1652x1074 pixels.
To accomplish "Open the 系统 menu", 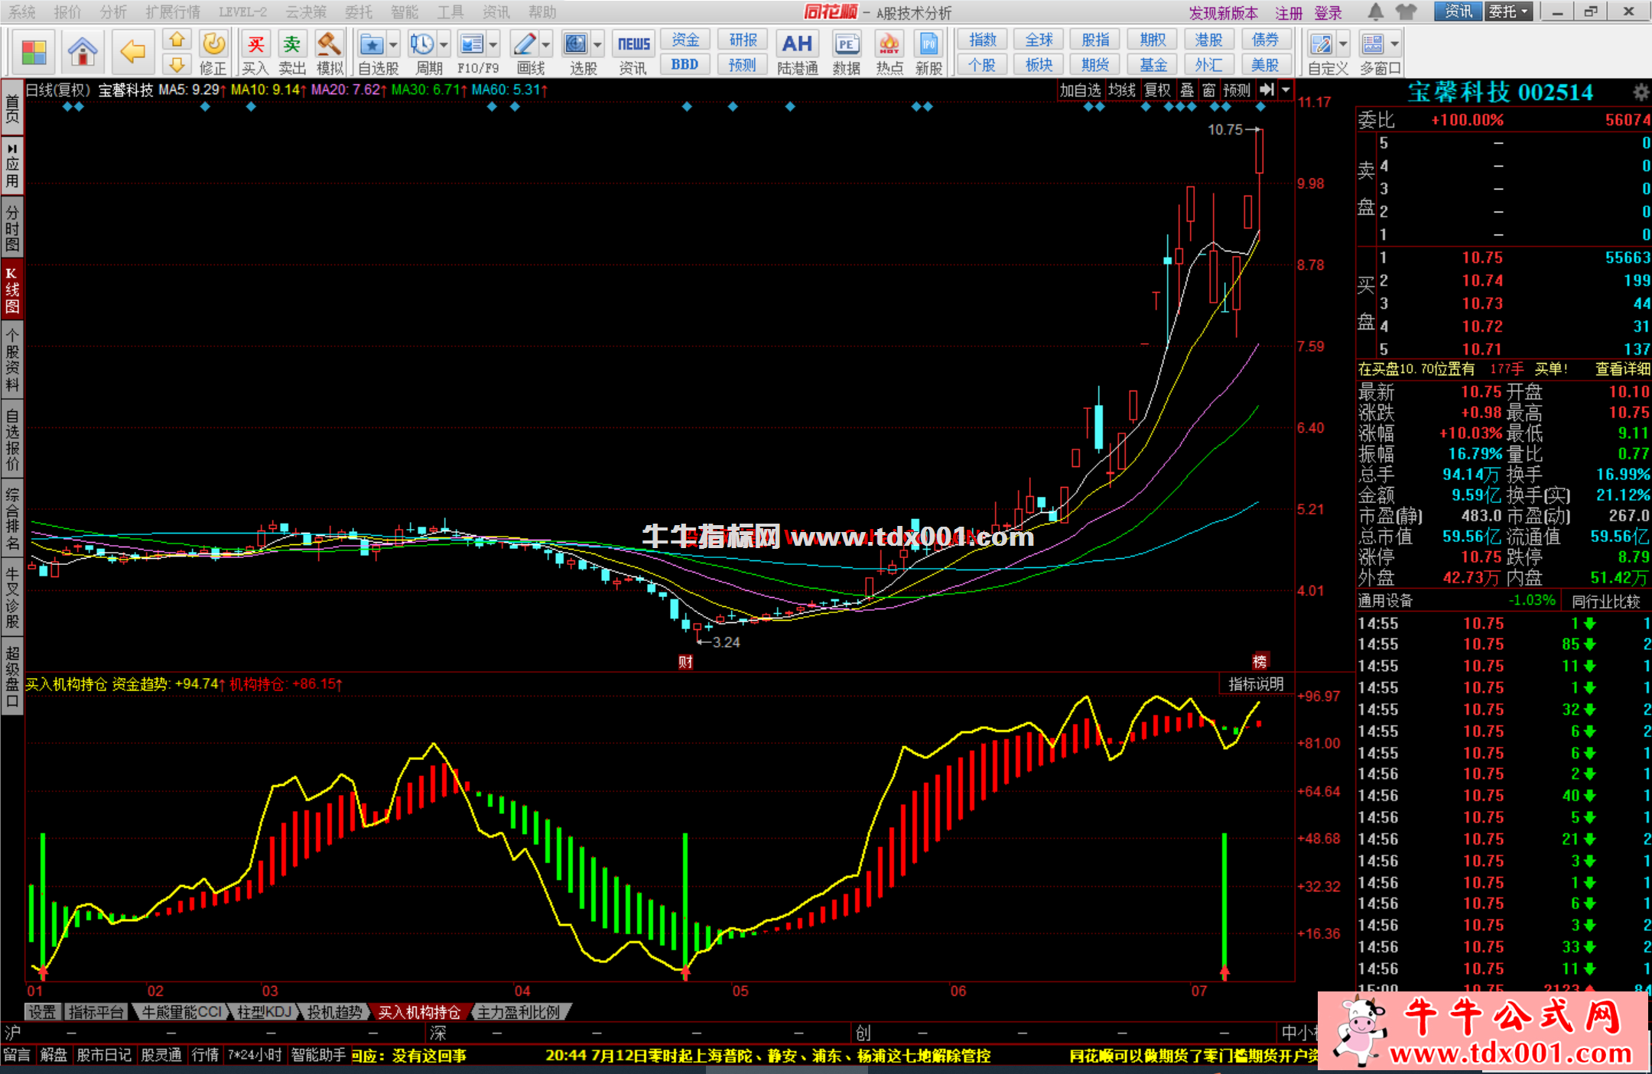I will [x=23, y=11].
